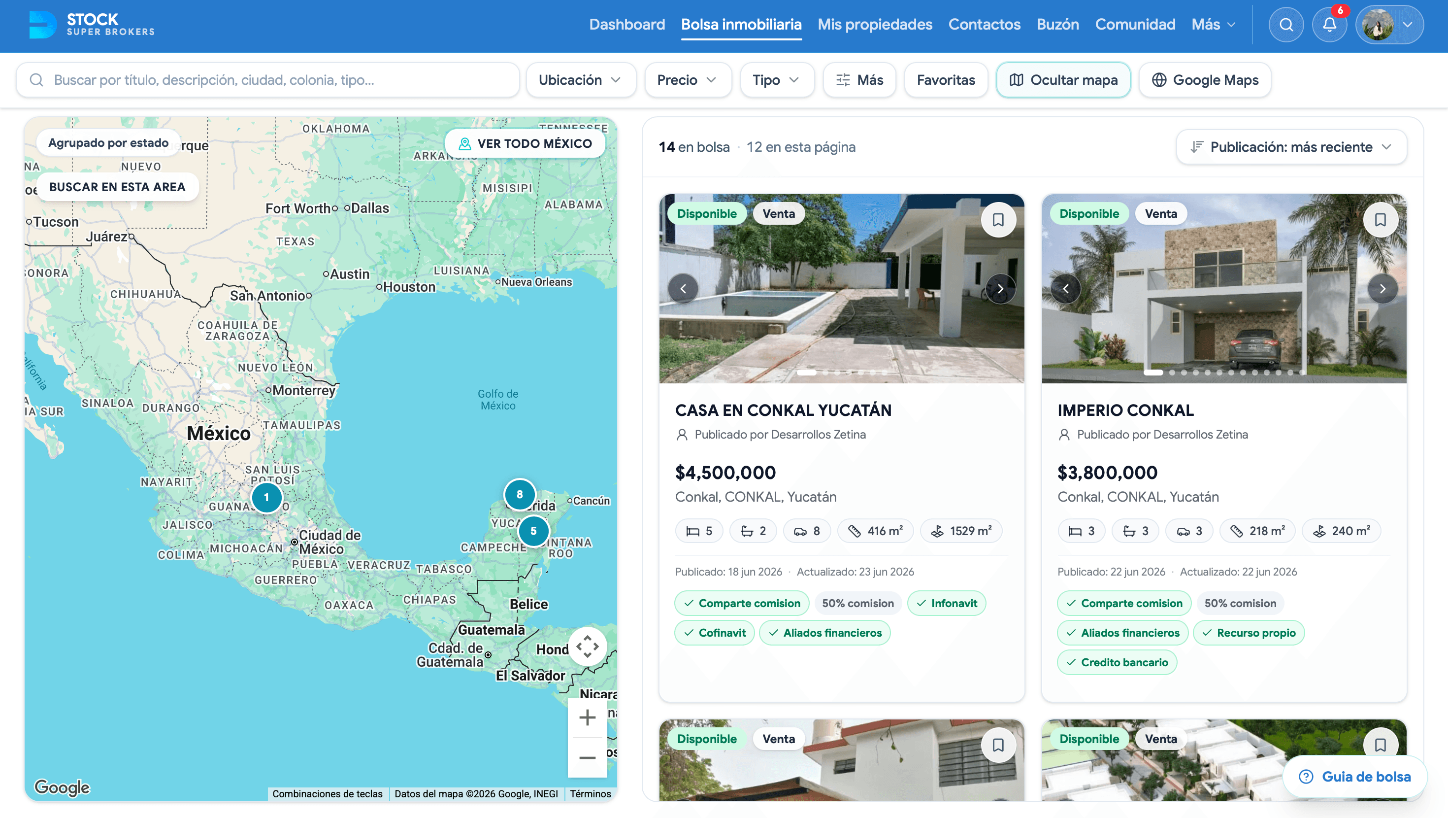Click the Stock Super Brokers logo
The width and height of the screenshot is (1448, 818).
(x=92, y=25)
